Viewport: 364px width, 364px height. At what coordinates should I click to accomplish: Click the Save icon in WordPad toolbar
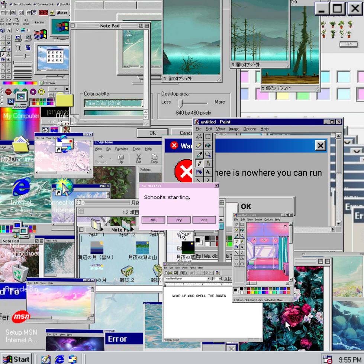(x=175, y=273)
